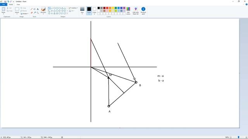Viewport: 248px width, 139px height.
Task: Pick the purple color swatch in palette
Action: [x=124, y=8]
